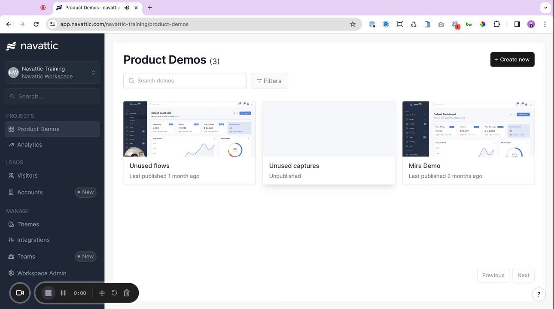This screenshot has height=309, width=554.
Task: Click the help question mark icon
Action: tap(539, 294)
